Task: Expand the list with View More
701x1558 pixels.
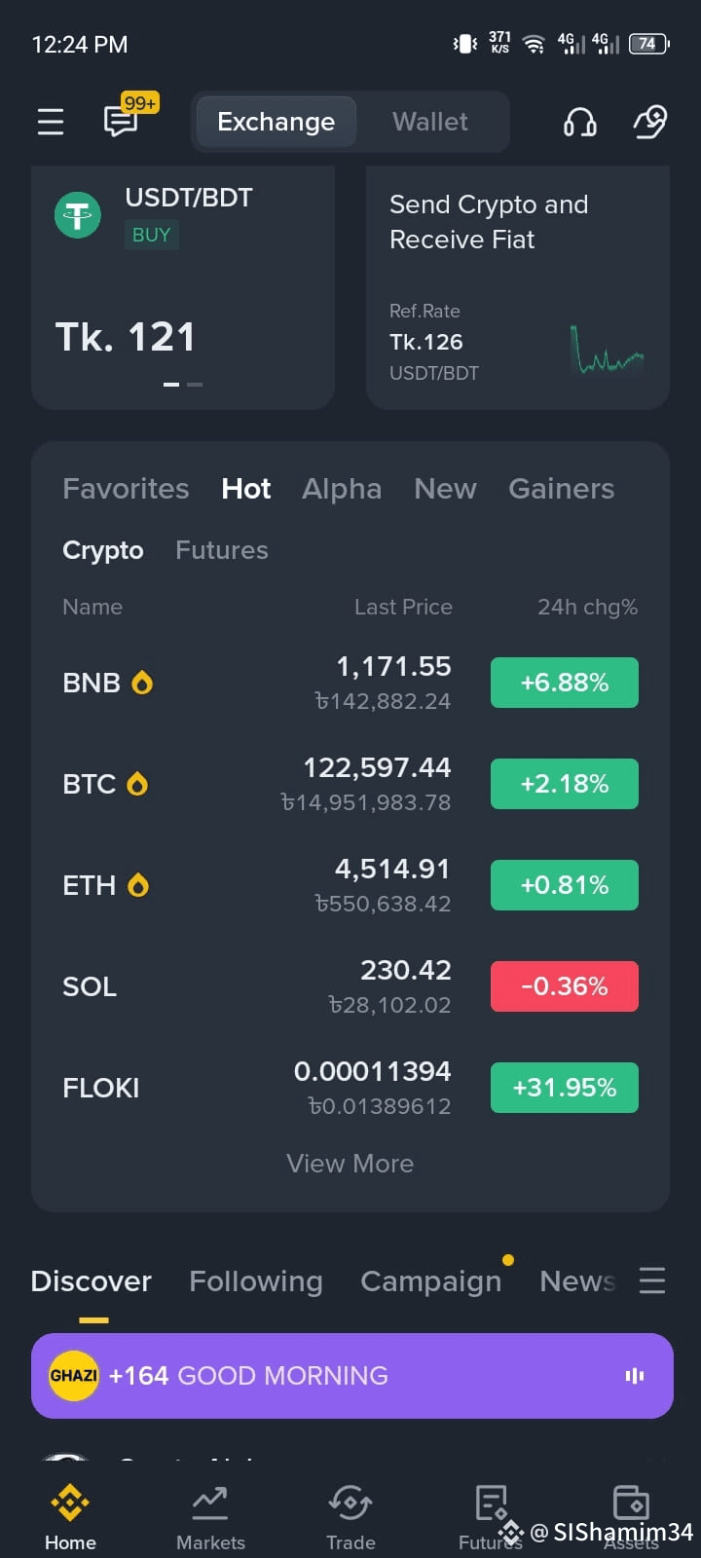Action: pos(350,1164)
